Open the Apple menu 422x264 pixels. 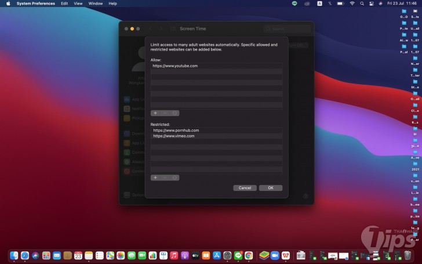tap(8, 3)
